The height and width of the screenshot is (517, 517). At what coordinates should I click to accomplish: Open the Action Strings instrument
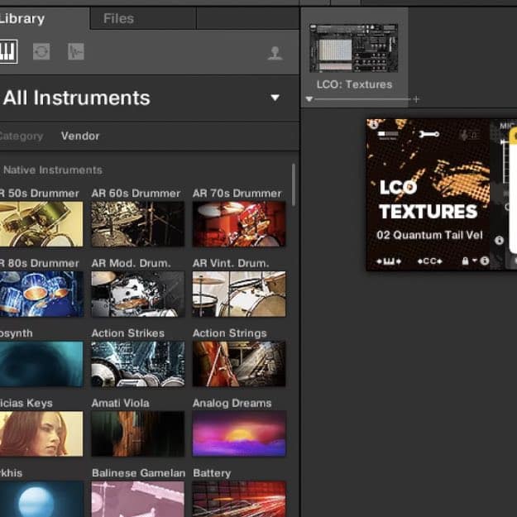[x=239, y=364]
